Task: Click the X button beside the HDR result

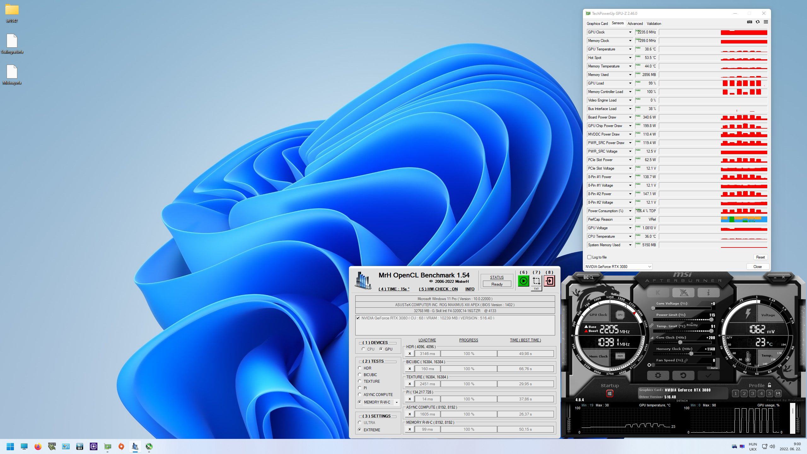Action: point(409,354)
